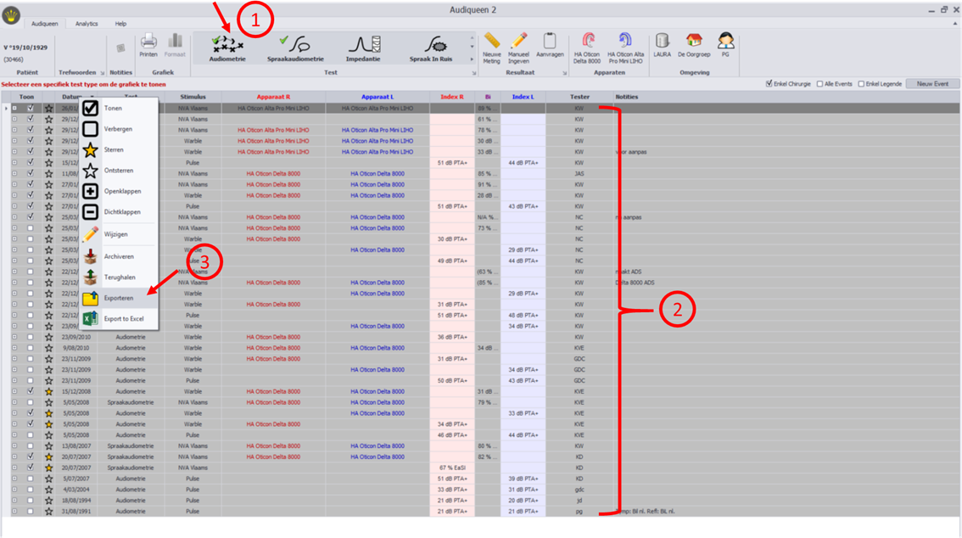Check Toon checkbox for 9/08/2010 row

point(30,348)
